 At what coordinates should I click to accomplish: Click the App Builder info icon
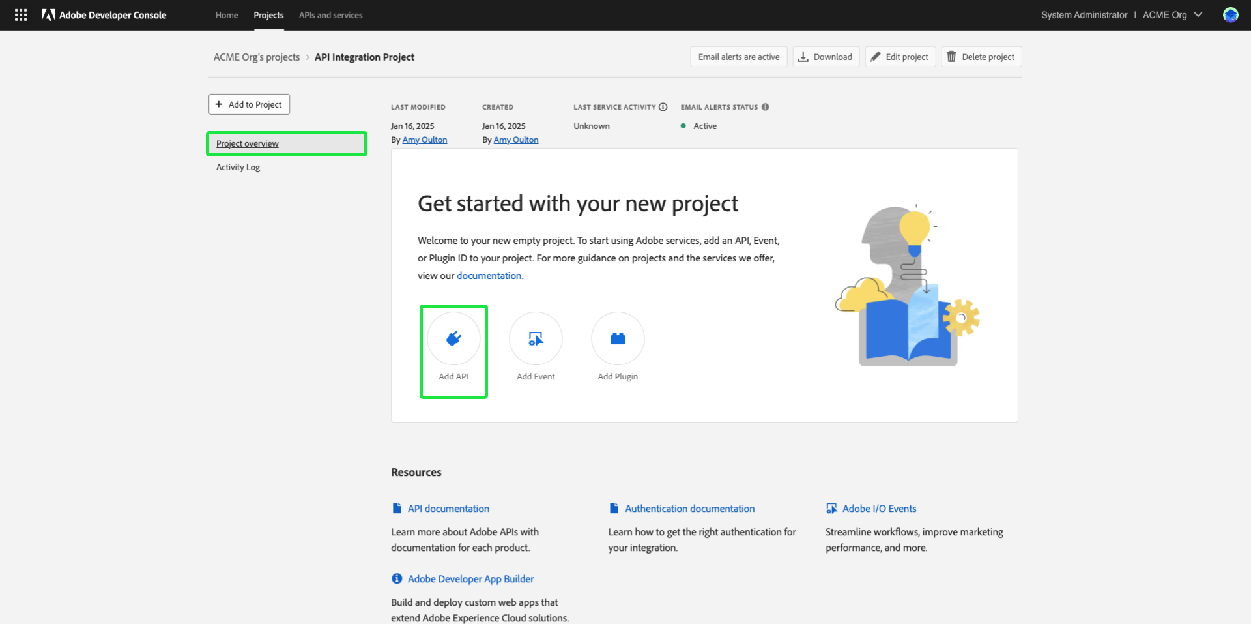pos(397,579)
